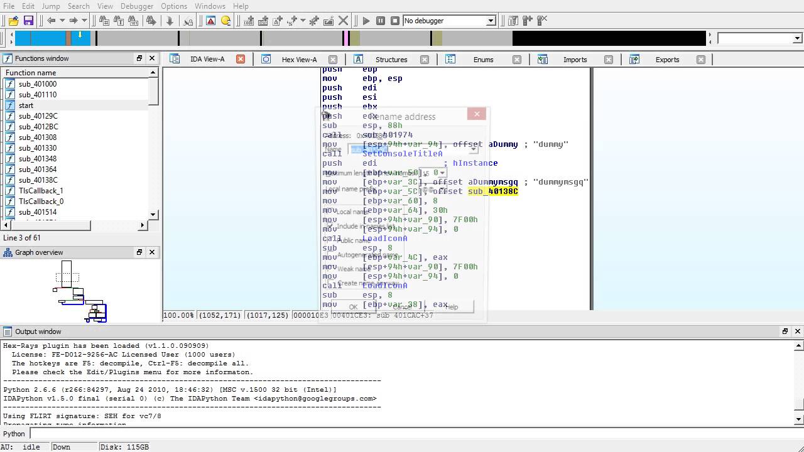Click the search next binoculars icon
This screenshot has height=452, width=804.
[x=151, y=21]
